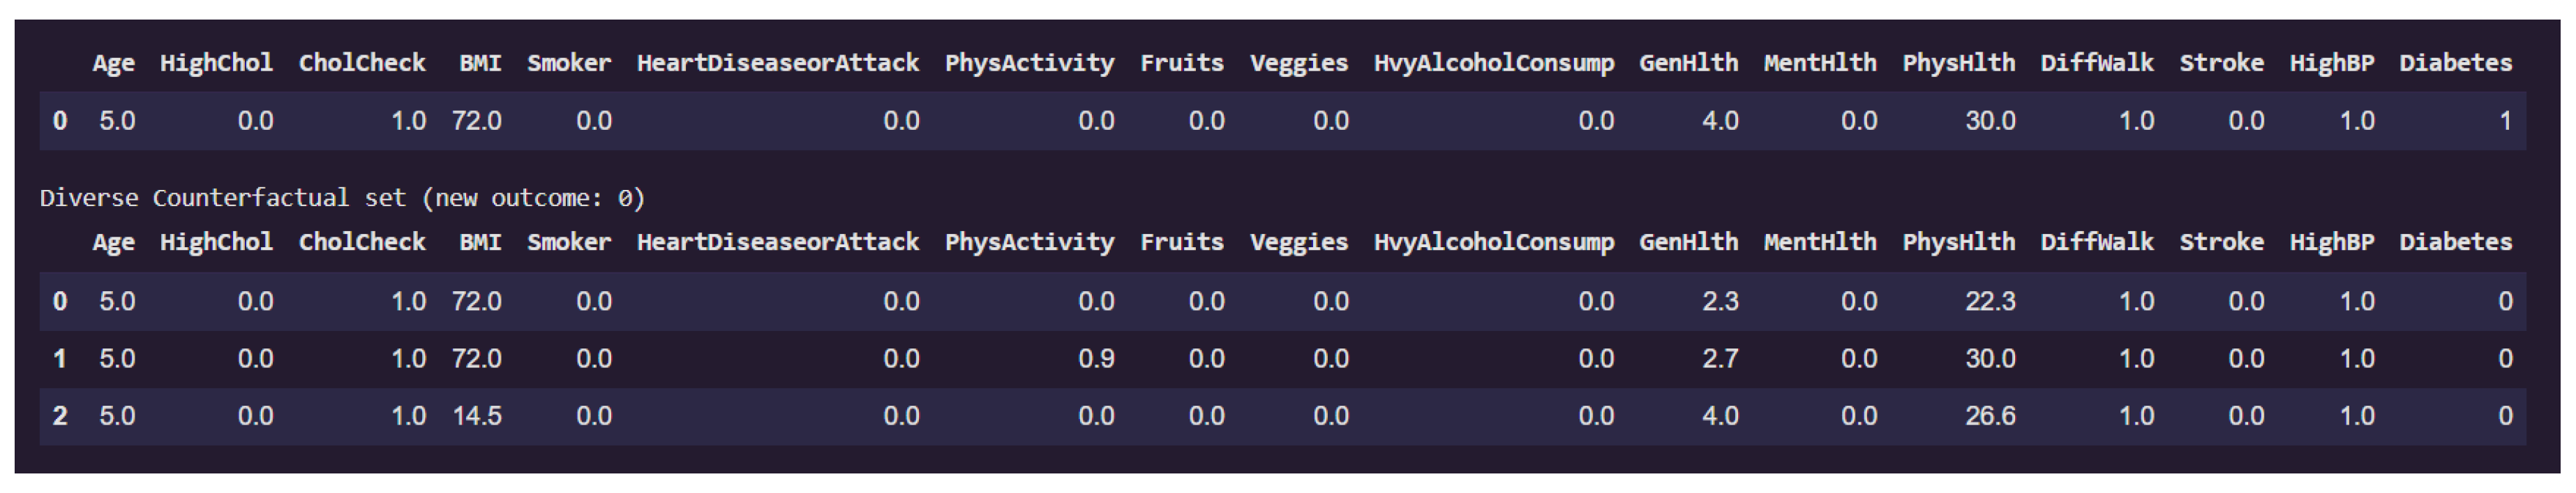Viewport: 2576px width, 493px height.
Task: Click the BMI header in the counterfactual table
Action: (480, 242)
